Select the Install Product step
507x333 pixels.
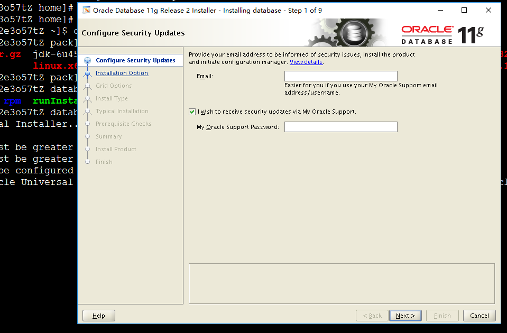pyautogui.click(x=116, y=149)
